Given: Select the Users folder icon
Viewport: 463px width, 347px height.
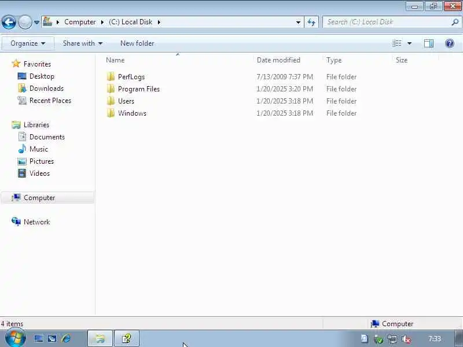Looking at the screenshot, I should [x=111, y=101].
